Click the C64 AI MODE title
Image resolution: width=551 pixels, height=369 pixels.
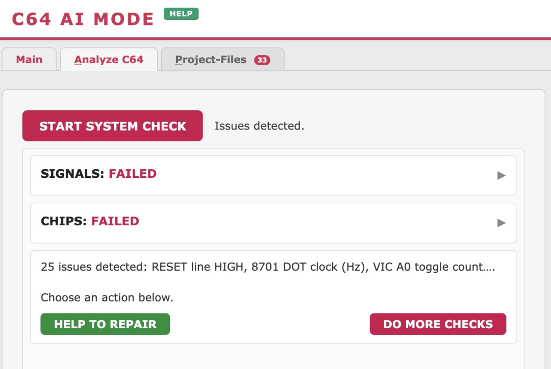coord(83,19)
